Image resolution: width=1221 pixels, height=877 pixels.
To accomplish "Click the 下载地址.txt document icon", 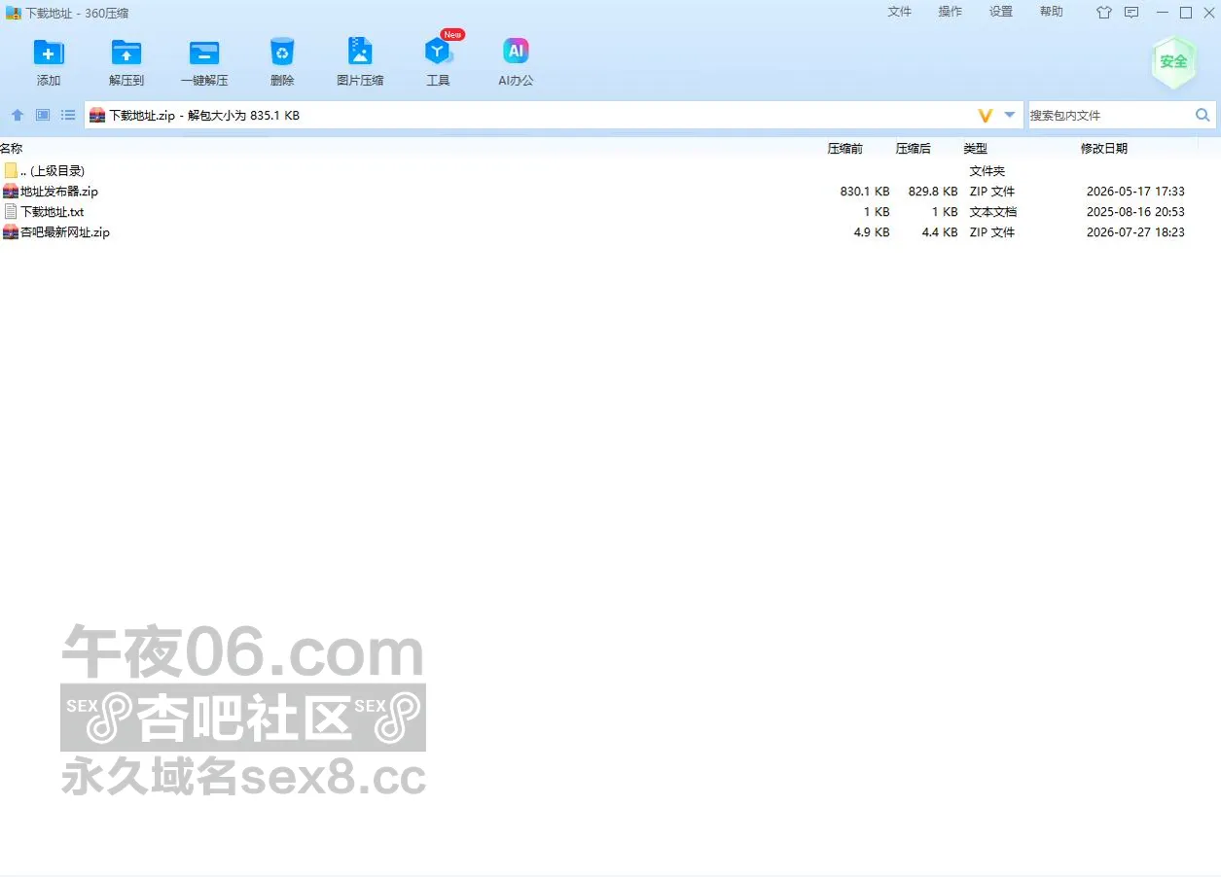I will pyautogui.click(x=11, y=212).
